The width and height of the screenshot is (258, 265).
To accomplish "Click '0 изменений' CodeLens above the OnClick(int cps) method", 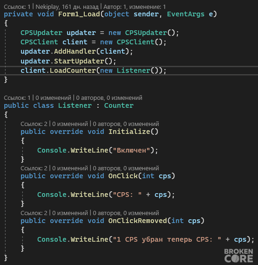I will 70,168.
